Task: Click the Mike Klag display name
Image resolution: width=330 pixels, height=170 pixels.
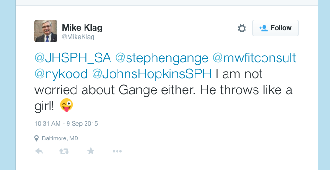Action: [82, 28]
